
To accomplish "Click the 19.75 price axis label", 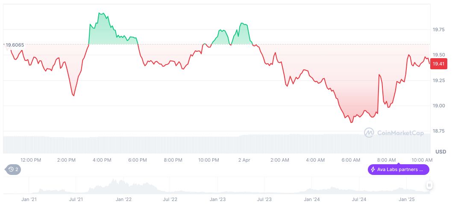I will pos(439,30).
